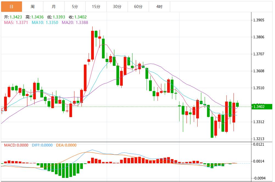The image size is (275, 182).
Task: Click the DIFF indicator label
Action: tap(42, 145)
